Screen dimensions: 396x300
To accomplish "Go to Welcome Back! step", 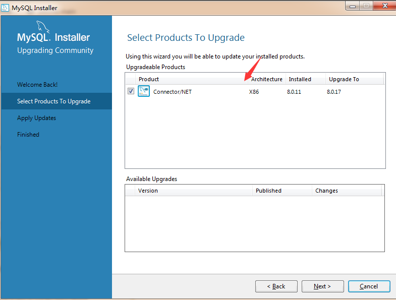I will click(x=37, y=85).
